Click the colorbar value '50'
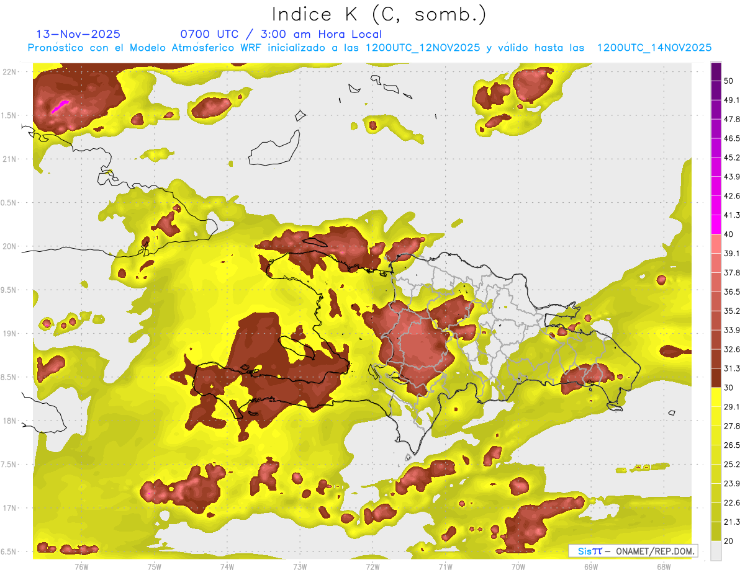 (729, 81)
